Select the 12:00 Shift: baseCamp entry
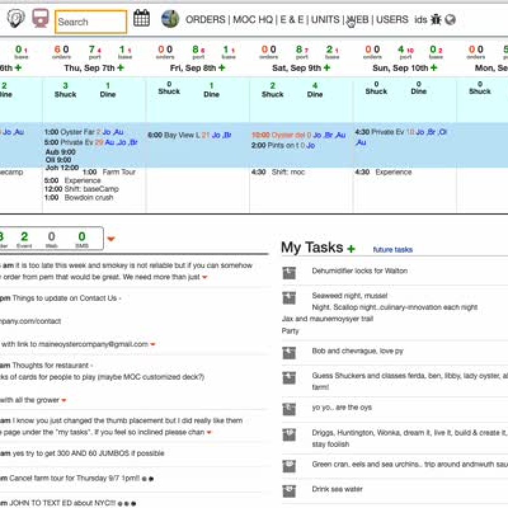The height and width of the screenshot is (508, 508). [82, 189]
